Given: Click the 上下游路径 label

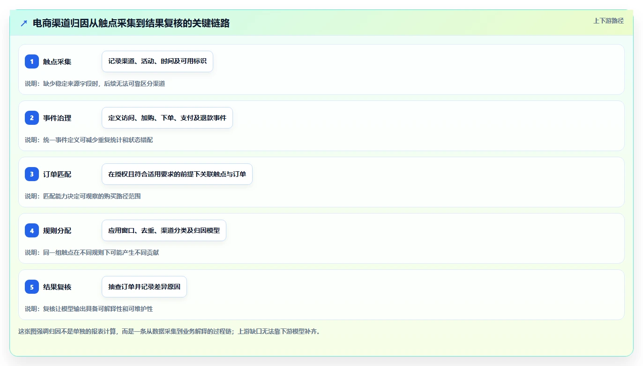Looking at the screenshot, I should point(608,21).
